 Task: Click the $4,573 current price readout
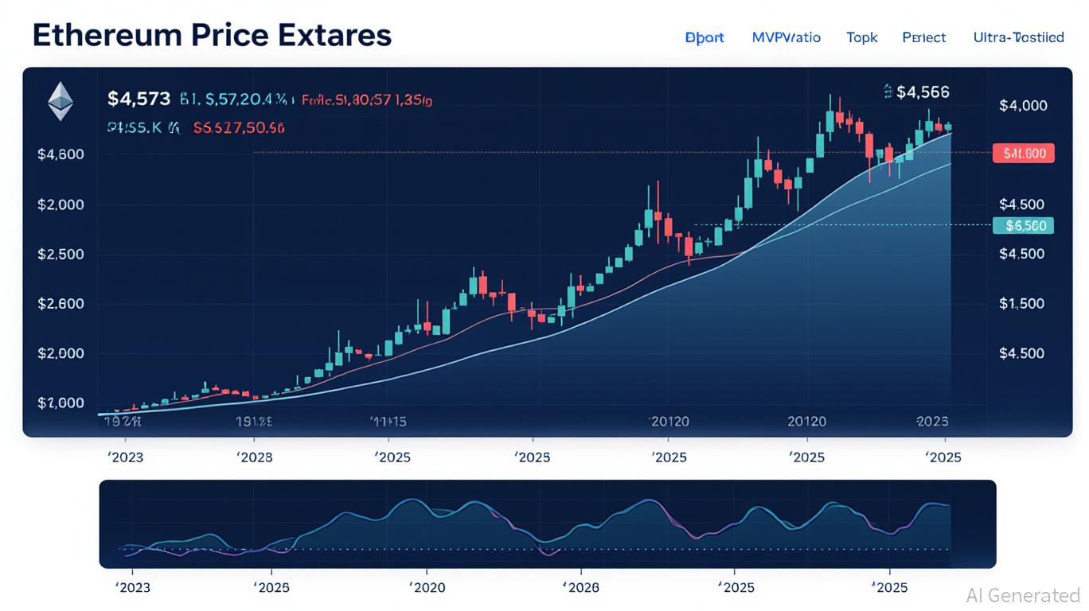(139, 99)
